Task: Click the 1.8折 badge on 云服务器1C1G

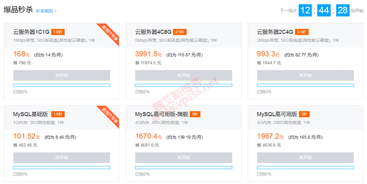Action: 58,32
